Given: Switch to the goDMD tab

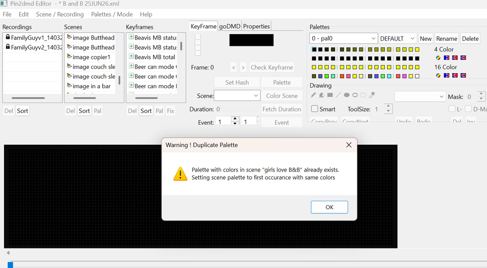Looking at the screenshot, I should point(229,26).
